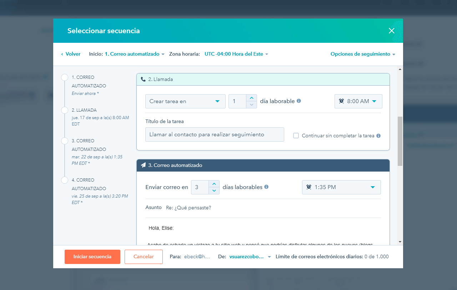Show info icon next to Continuar sin completar
This screenshot has width=457, height=290.
378,136
